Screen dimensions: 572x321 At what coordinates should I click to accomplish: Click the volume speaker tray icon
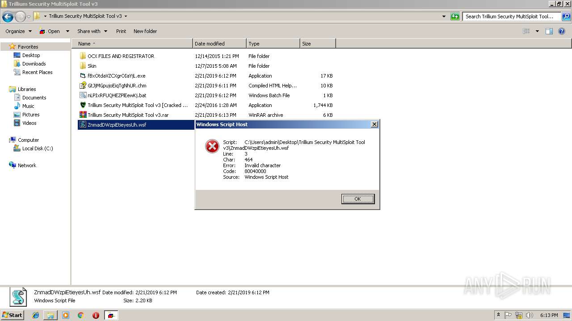click(x=530, y=315)
